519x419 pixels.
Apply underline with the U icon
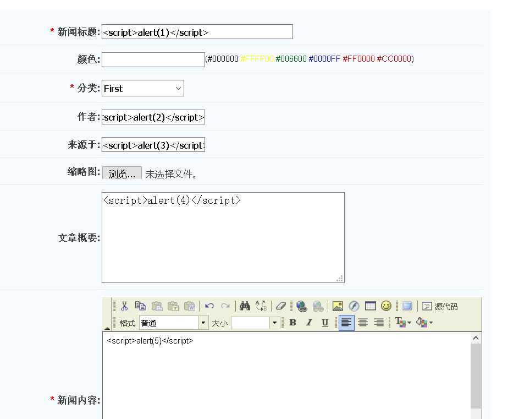(x=325, y=323)
